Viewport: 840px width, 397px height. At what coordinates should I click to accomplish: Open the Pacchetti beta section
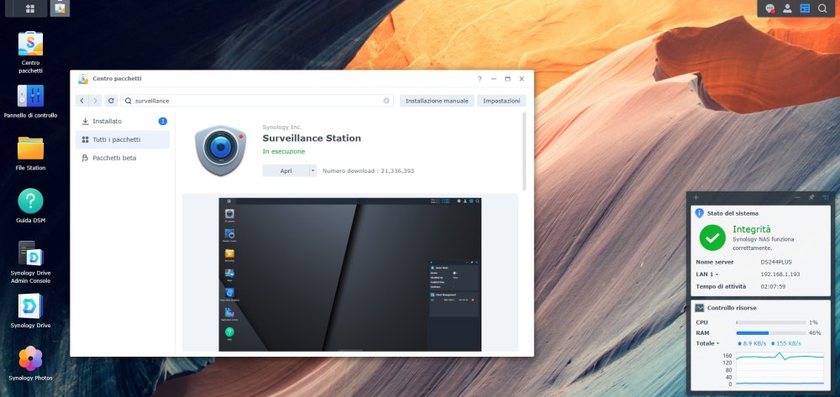click(123, 158)
